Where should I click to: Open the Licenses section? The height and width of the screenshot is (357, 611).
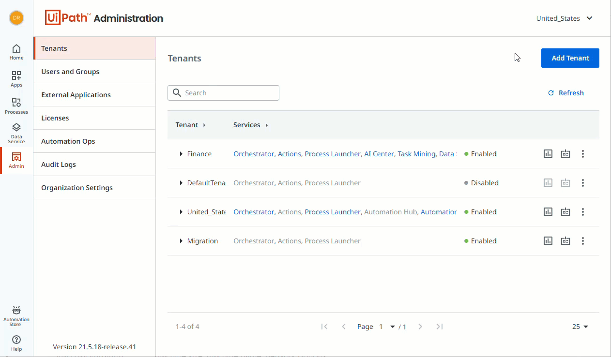pyautogui.click(x=94, y=118)
